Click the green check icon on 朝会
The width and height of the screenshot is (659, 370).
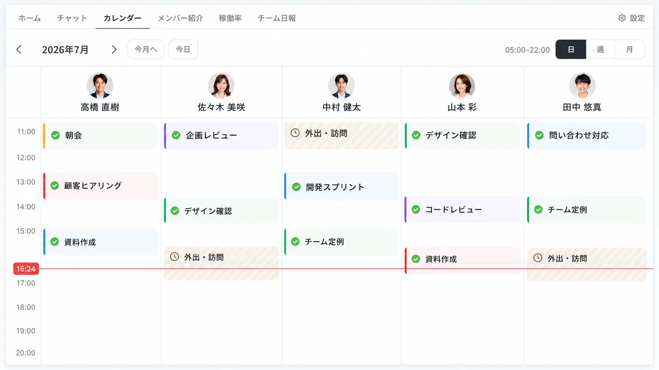click(x=56, y=135)
